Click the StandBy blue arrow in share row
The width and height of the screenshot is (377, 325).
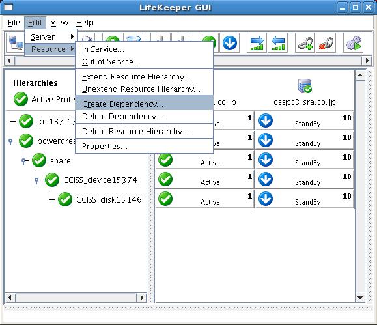click(266, 160)
